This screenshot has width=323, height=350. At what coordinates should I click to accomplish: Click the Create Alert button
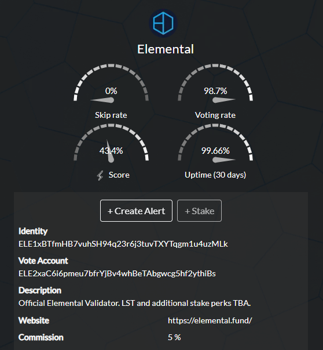tap(136, 211)
